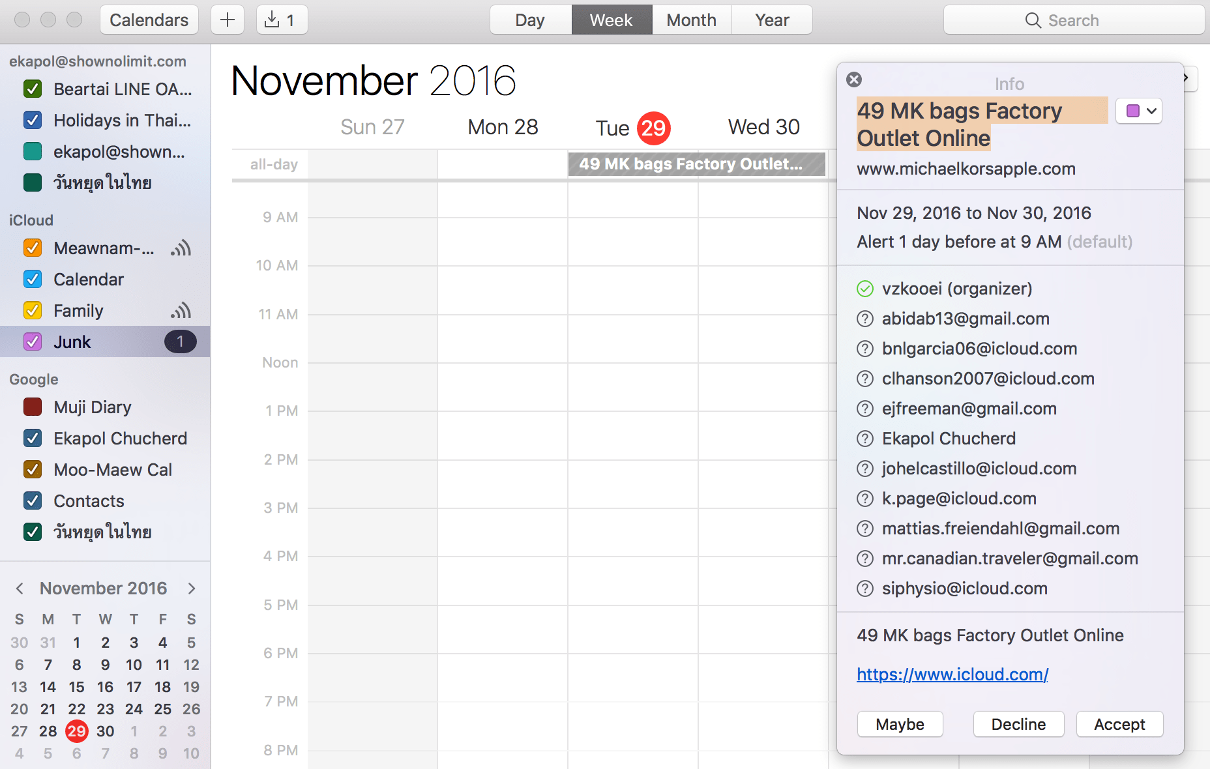The width and height of the screenshot is (1210, 769).
Task: Open event calendar color dropdown
Action: (x=1139, y=111)
